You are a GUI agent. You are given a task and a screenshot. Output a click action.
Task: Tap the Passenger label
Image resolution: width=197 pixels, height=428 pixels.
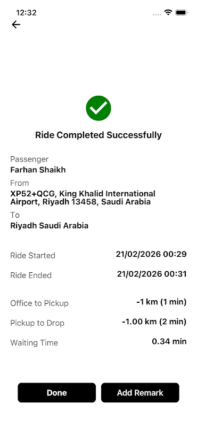[x=29, y=159]
